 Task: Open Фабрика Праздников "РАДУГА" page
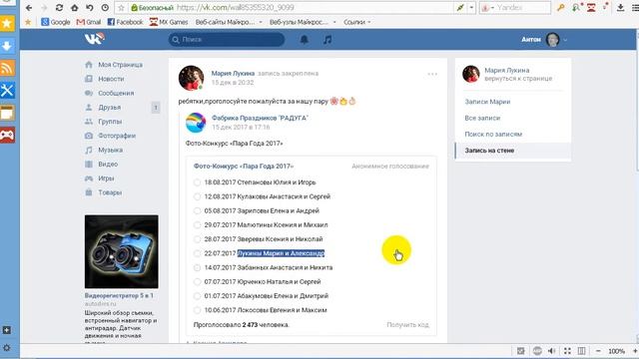pyautogui.click(x=260, y=118)
